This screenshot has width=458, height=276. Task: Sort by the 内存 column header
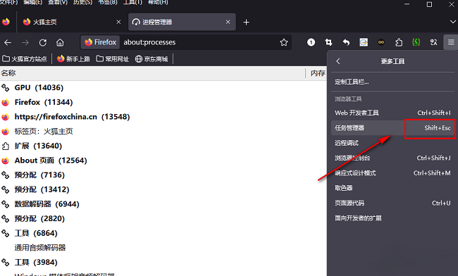(x=318, y=73)
